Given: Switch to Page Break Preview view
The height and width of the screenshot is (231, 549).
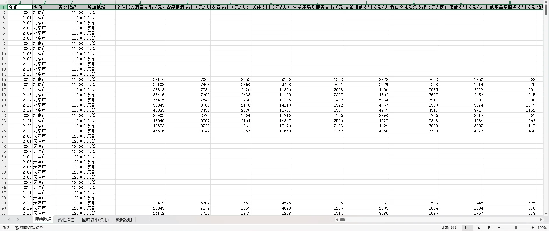Looking at the screenshot, I should click(490, 228).
